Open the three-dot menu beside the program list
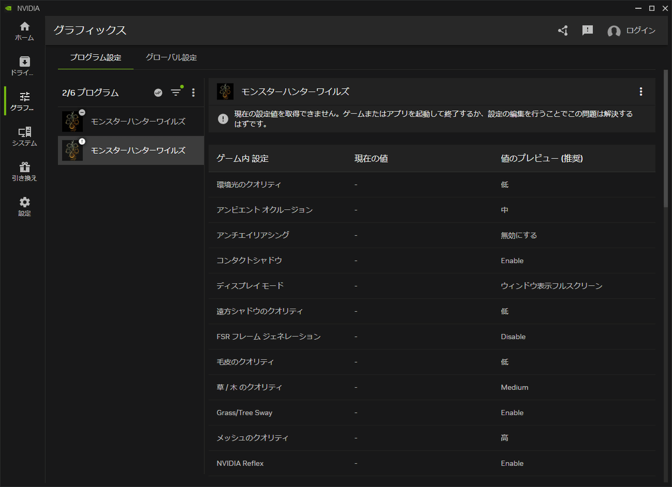672x487 pixels. click(193, 92)
